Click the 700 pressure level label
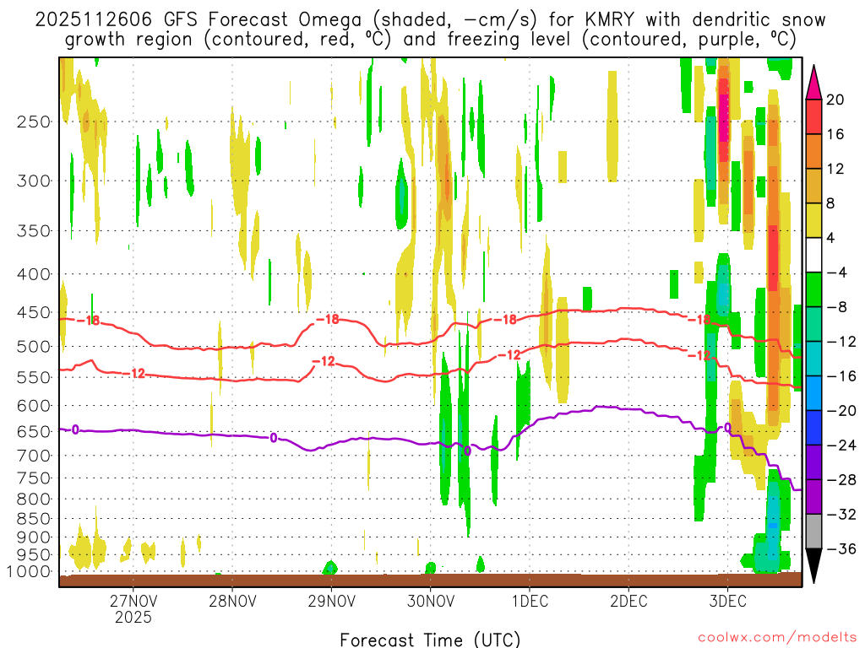 (34, 456)
